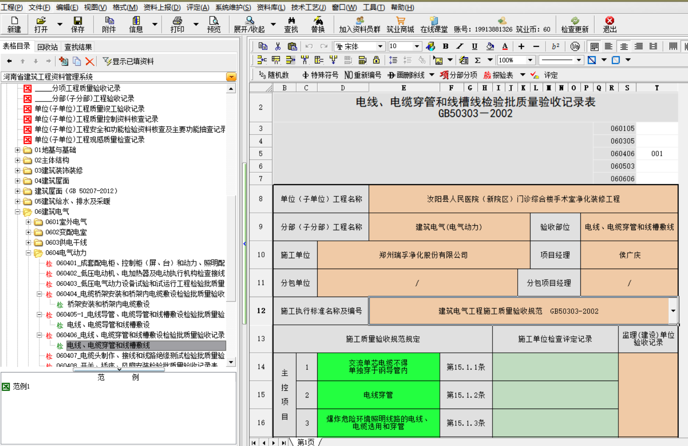Click the italic formatting icon
This screenshot has height=446, width=688.
[x=460, y=46]
